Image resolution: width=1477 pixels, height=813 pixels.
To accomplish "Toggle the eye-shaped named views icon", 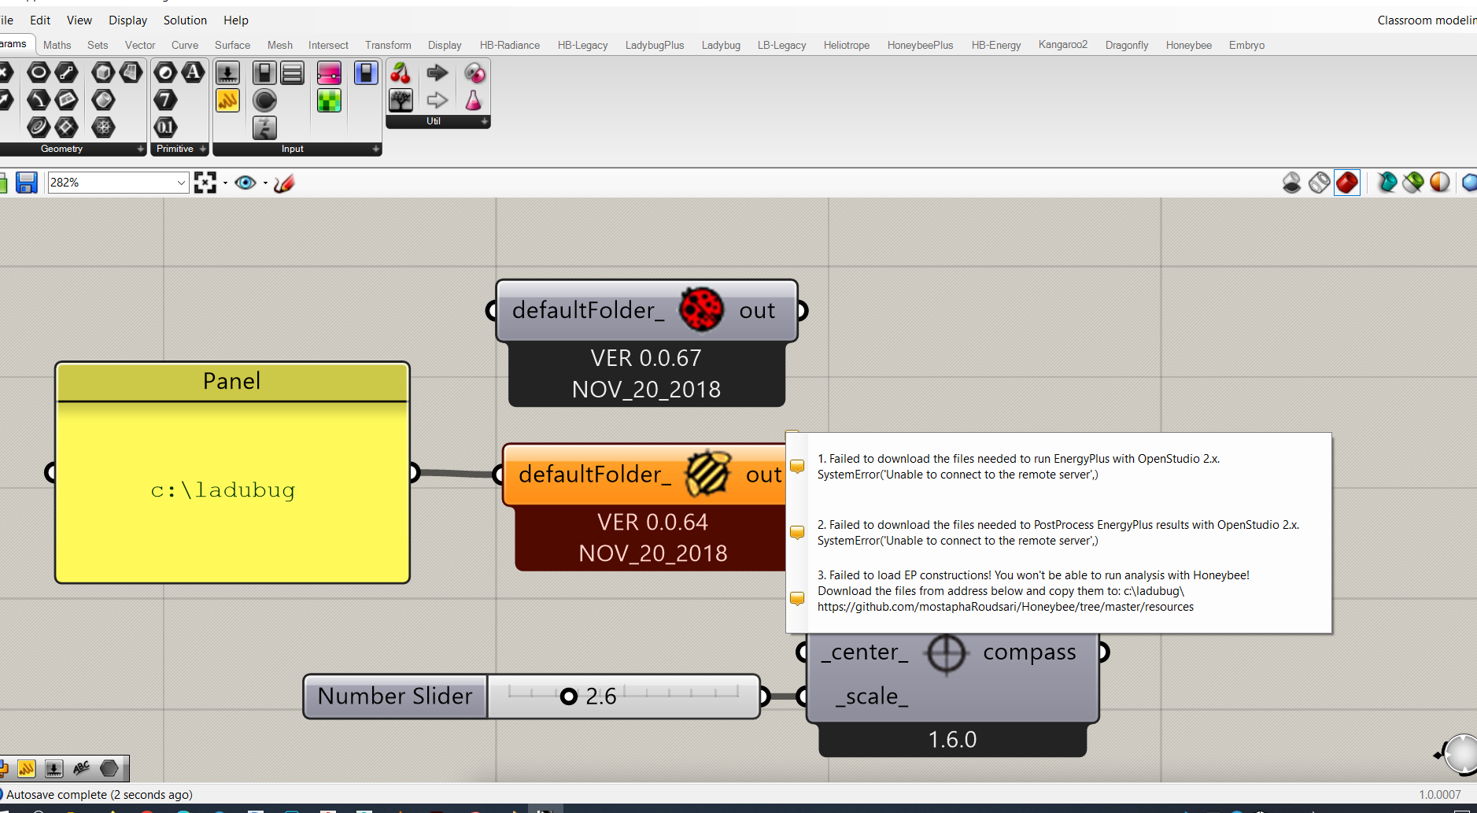I will coord(246,183).
